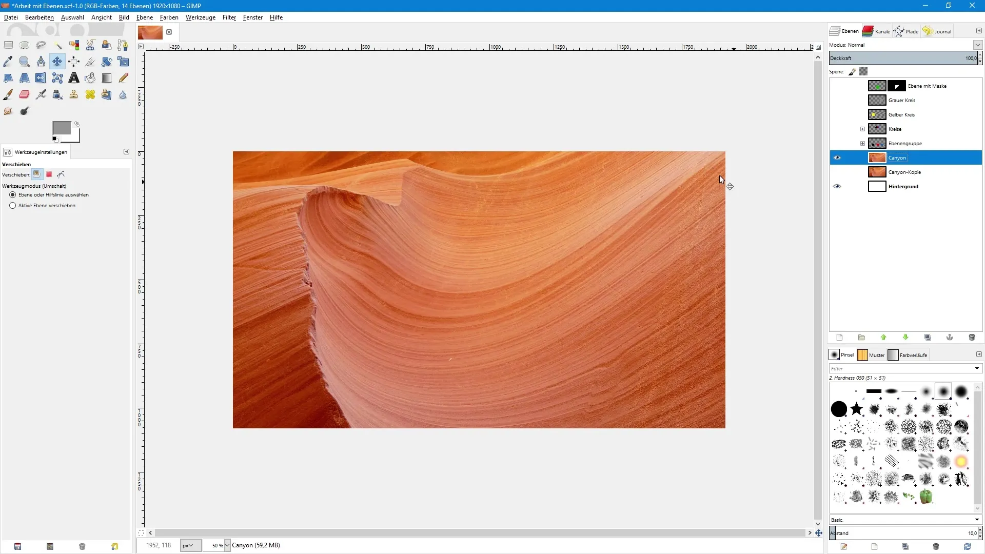Screen dimensions: 985x554
Task: Select the Pencil tool
Action: click(123, 78)
